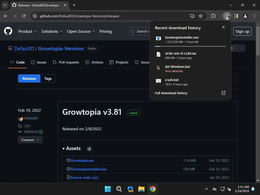Image resolution: width=260 pixels, height=195 pixels.
Task: Click the GitHub search field
Action: (139, 31)
